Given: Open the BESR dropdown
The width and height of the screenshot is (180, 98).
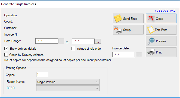Looking at the screenshot, I should click(x=68, y=88).
